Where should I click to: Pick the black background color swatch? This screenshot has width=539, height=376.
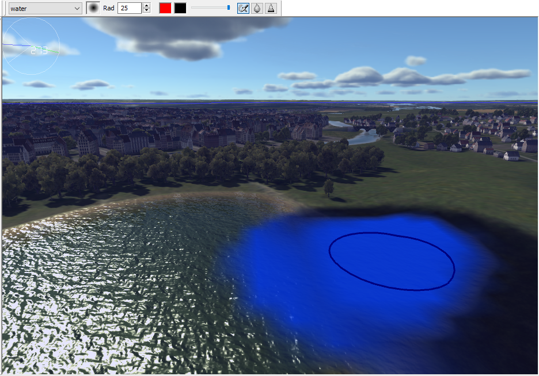point(180,8)
